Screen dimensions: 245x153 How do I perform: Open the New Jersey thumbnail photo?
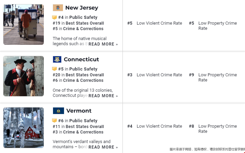coord(24,24)
